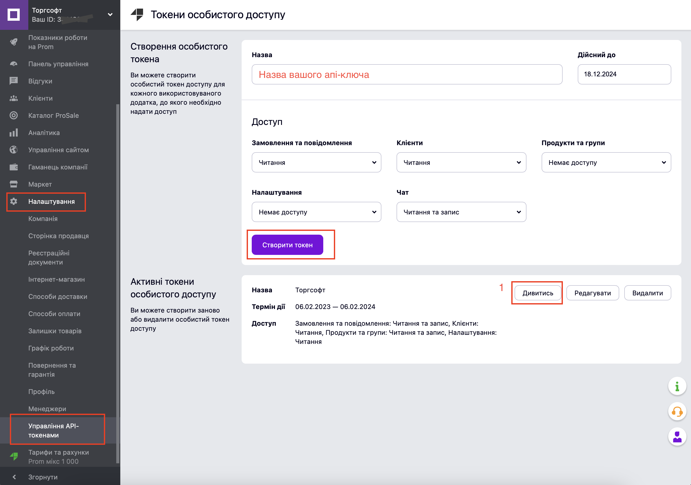Open the Аналітика section via its chart icon
691x485 pixels.
point(14,133)
